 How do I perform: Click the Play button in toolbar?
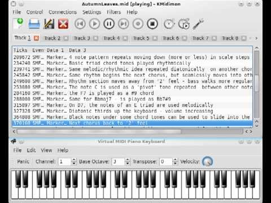(94, 24)
